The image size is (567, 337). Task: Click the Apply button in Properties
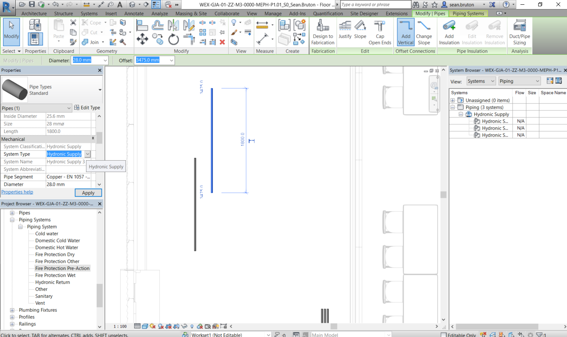88,193
